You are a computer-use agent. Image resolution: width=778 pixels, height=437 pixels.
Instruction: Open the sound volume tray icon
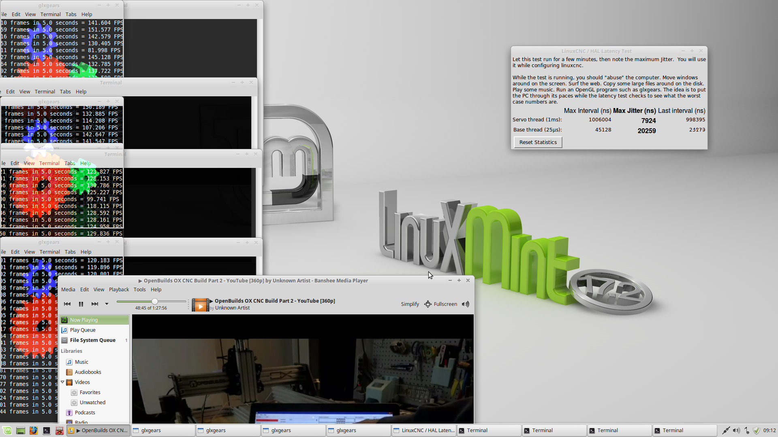point(736,431)
